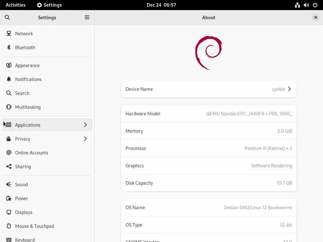Open the Online Accounts panel
The width and height of the screenshot is (323, 242).
47,153
